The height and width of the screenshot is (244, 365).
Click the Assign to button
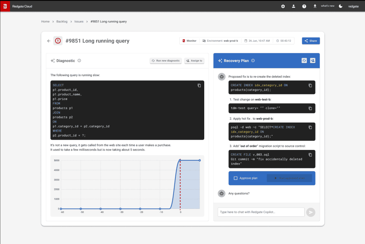click(194, 61)
